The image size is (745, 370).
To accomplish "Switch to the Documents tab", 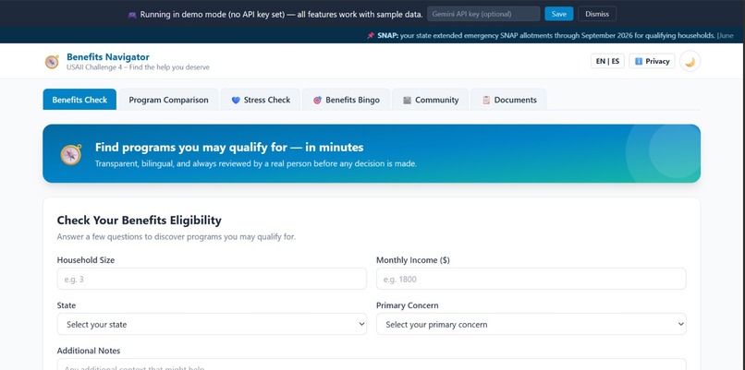I will [x=509, y=100].
